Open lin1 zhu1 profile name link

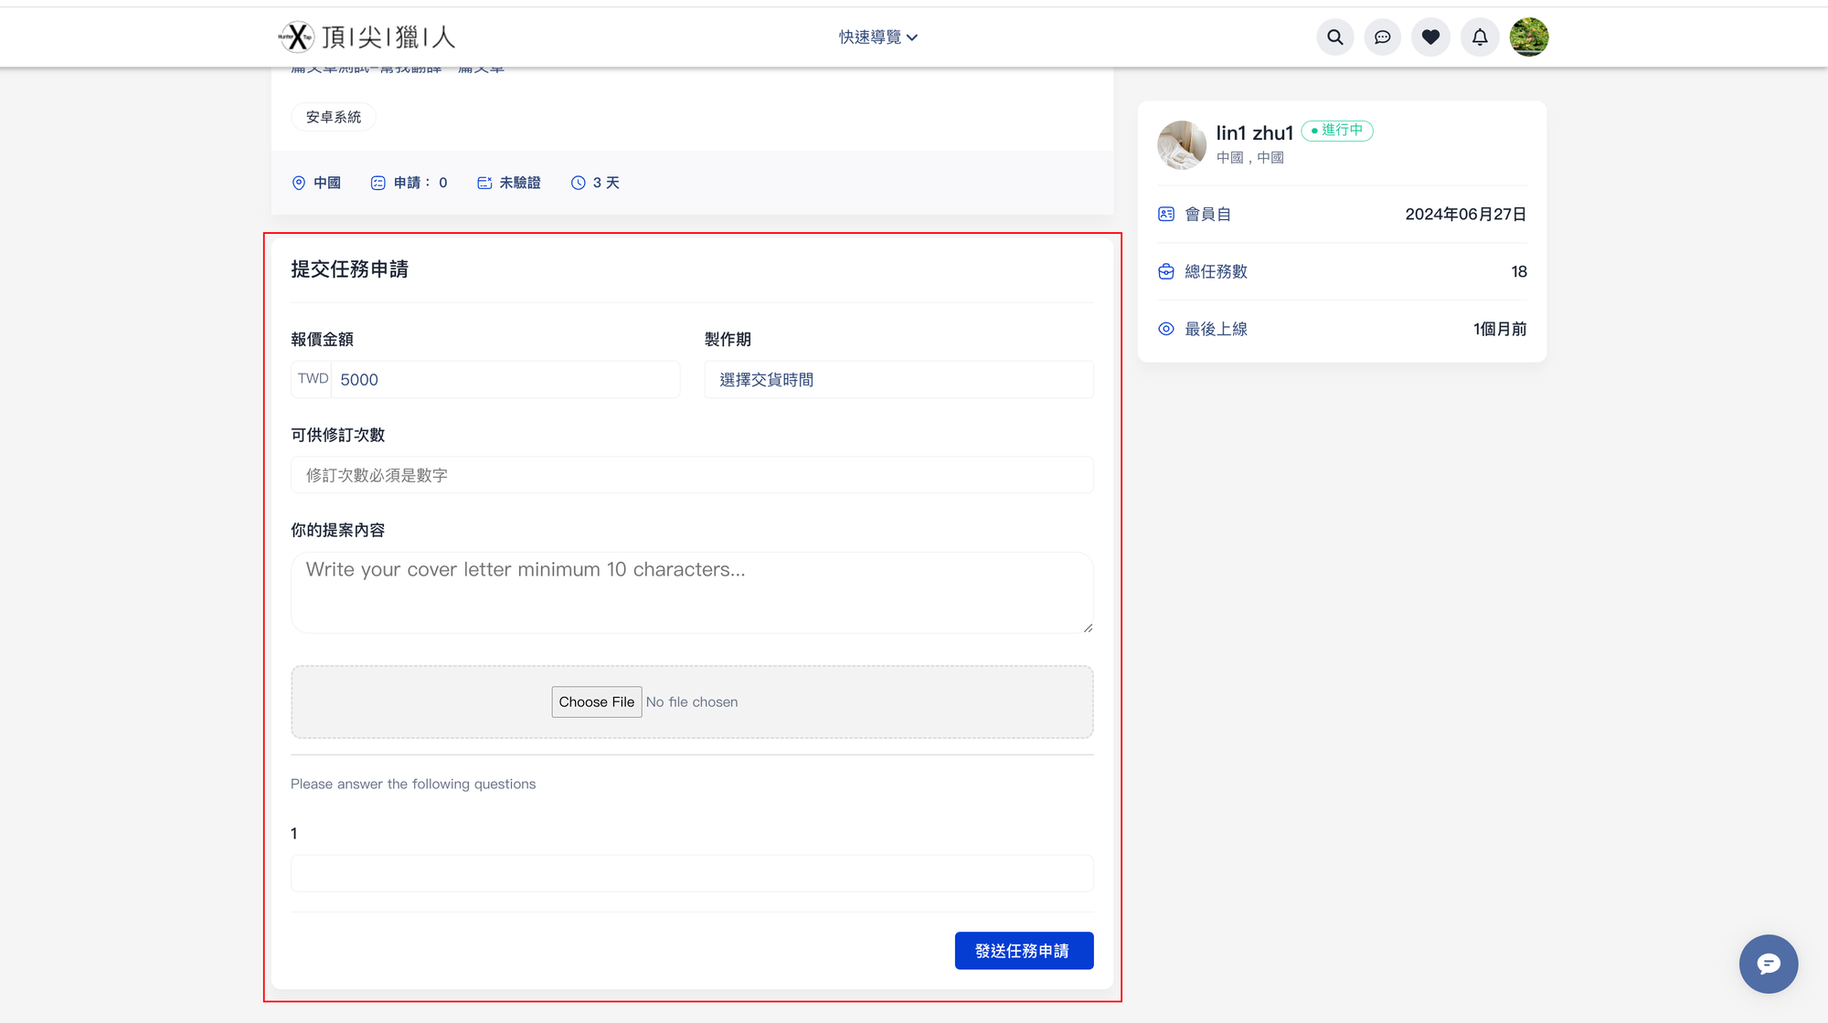click(1254, 133)
